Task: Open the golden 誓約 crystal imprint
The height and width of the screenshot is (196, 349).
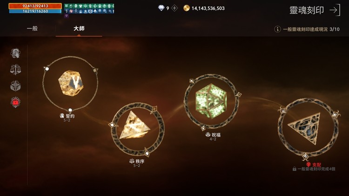Action: pyautogui.click(x=71, y=83)
